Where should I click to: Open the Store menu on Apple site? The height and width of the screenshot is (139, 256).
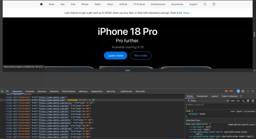point(51,4)
